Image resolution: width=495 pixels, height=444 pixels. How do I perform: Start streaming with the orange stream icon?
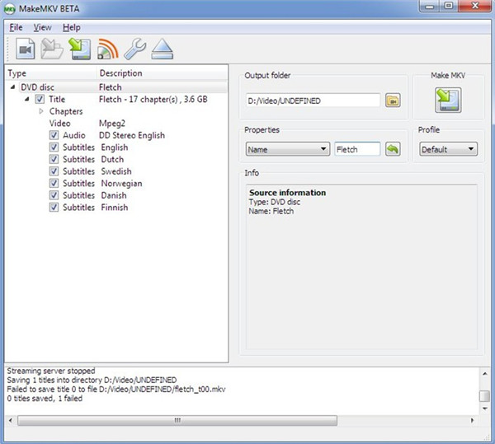click(x=107, y=50)
